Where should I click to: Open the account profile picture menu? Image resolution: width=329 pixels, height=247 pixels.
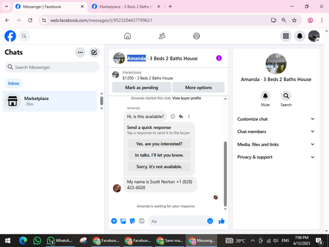click(314, 36)
